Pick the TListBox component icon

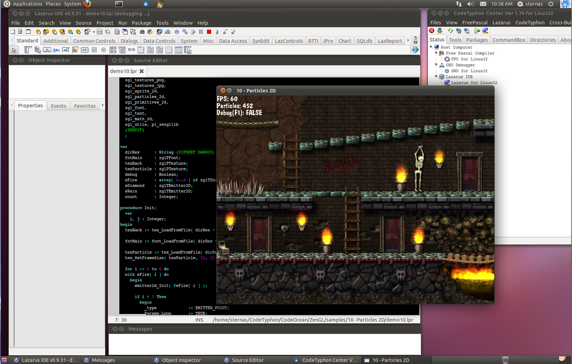coord(113,50)
